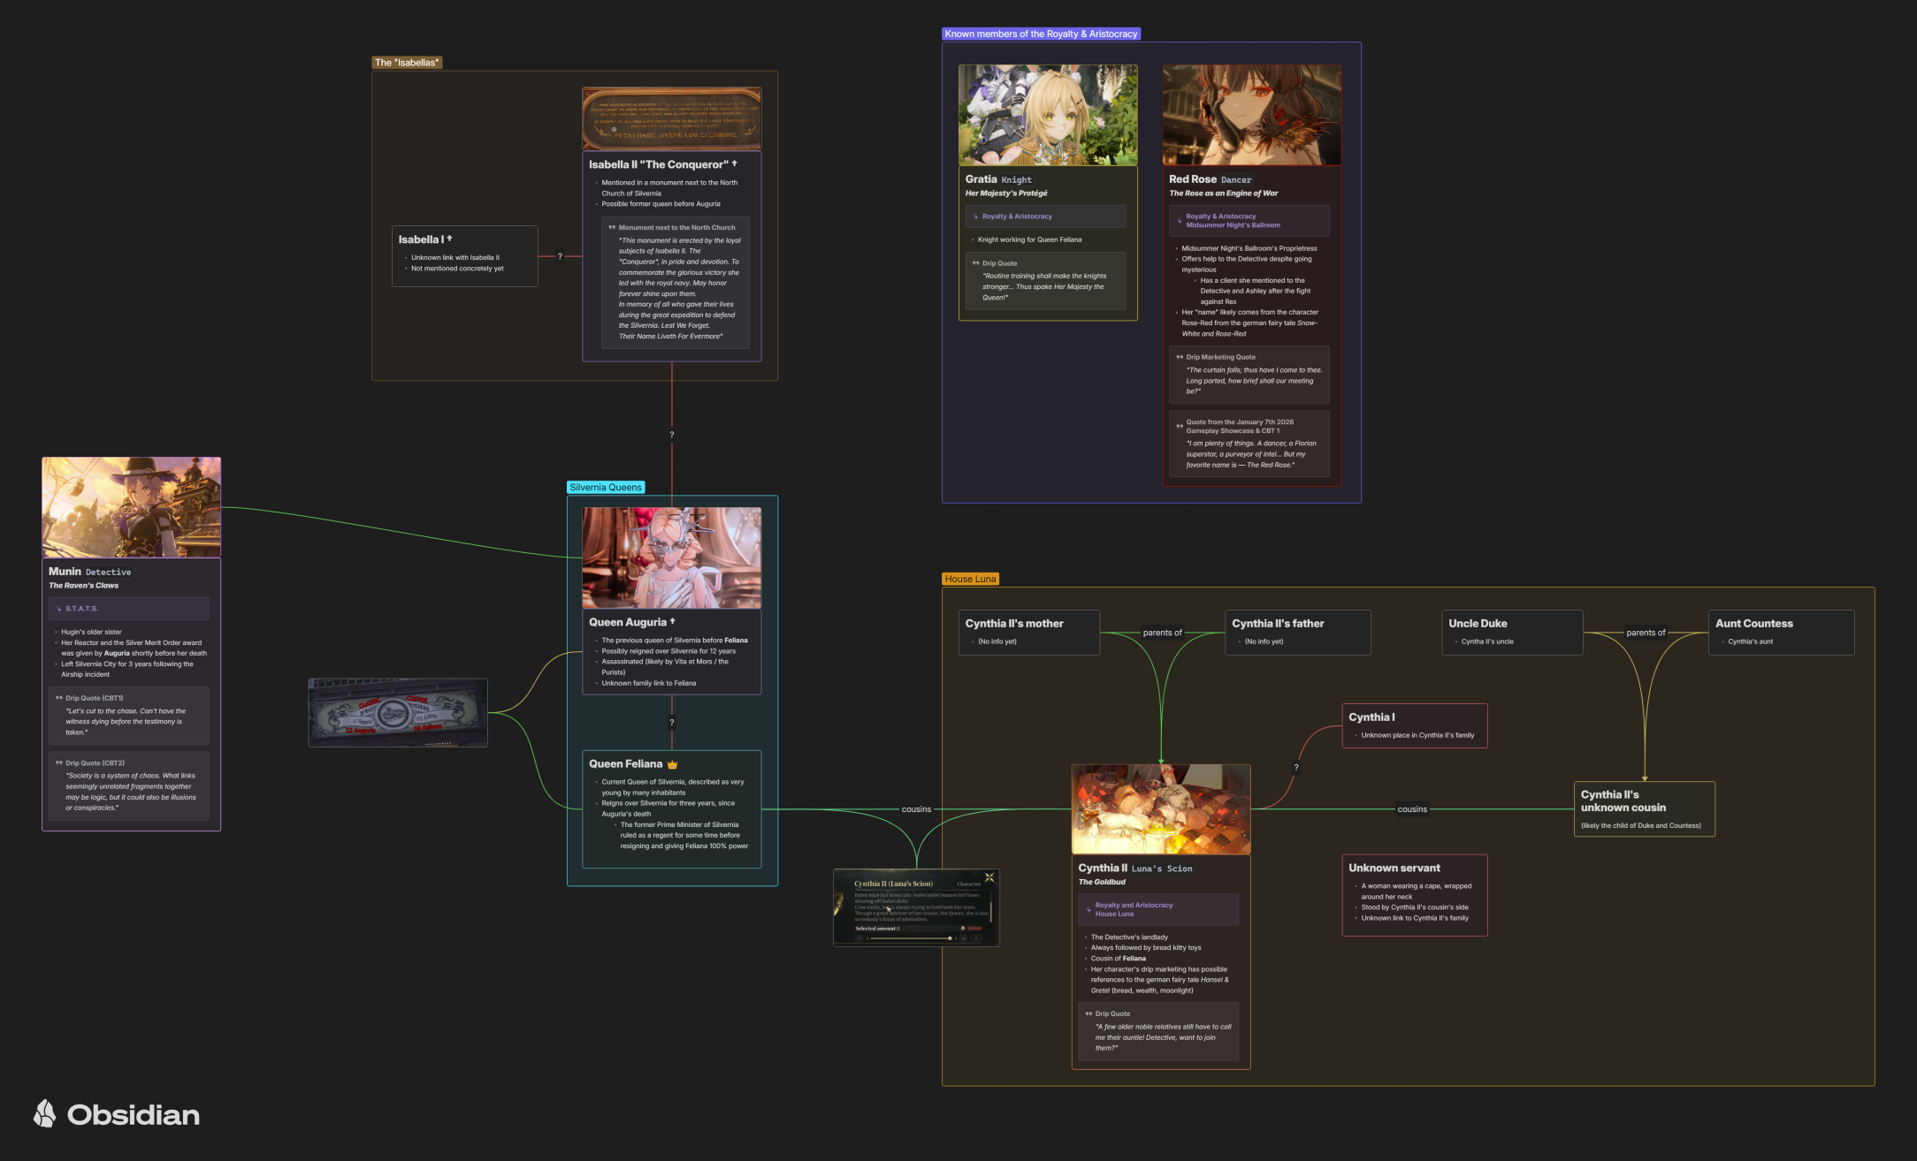
Task: Select the House Luna group label
Action: (970, 579)
